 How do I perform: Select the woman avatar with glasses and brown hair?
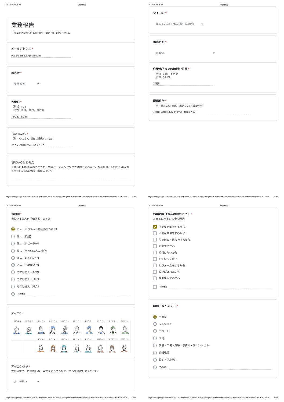(112, 348)
